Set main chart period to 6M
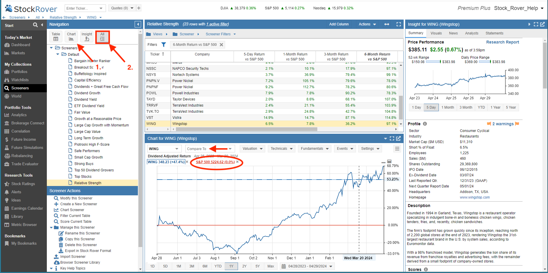This screenshot has height=273, width=548. [x=205, y=266]
